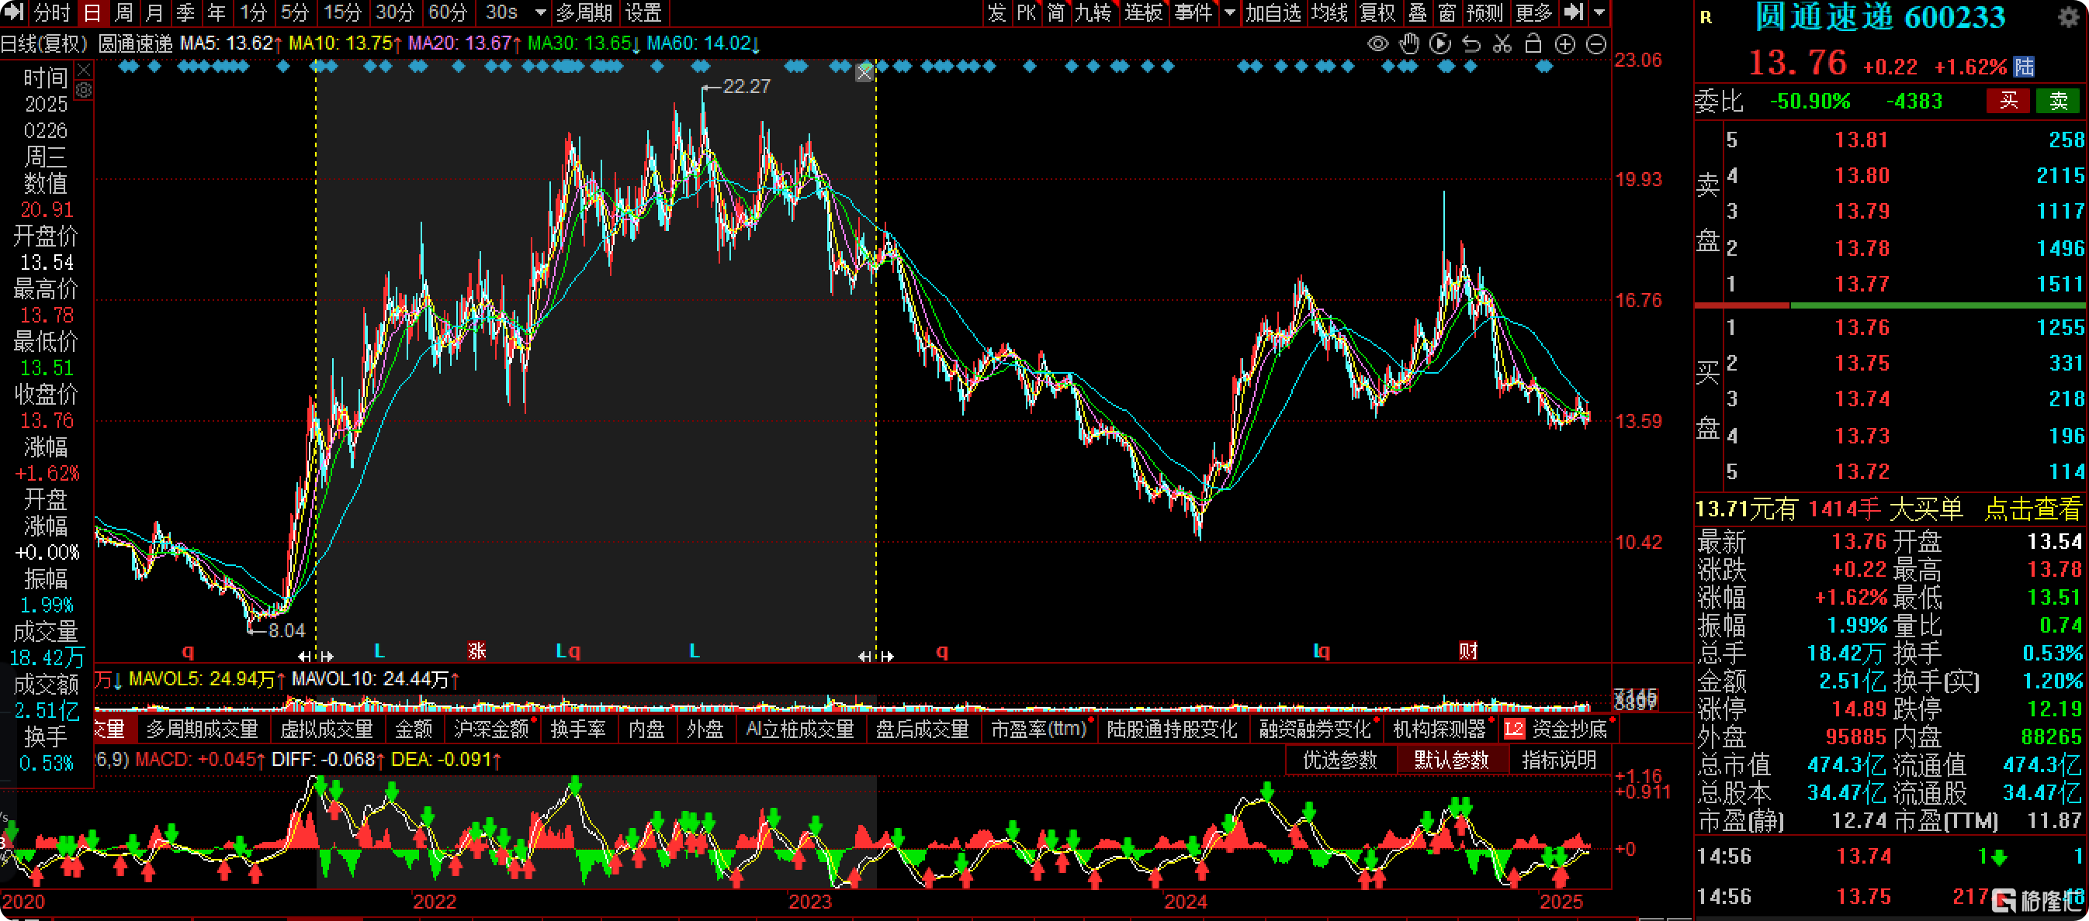
Task: Select 金额 indicator tab
Action: (x=414, y=729)
